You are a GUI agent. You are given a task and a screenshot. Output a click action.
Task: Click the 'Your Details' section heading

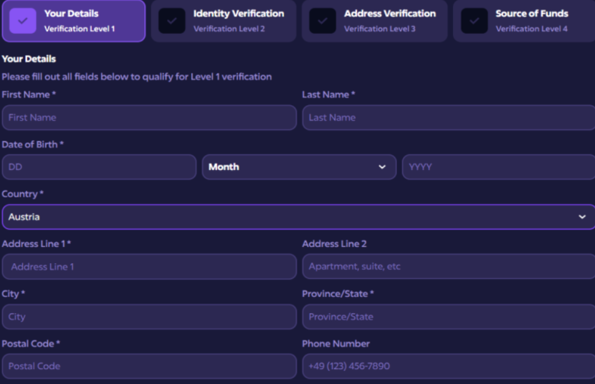(29, 59)
